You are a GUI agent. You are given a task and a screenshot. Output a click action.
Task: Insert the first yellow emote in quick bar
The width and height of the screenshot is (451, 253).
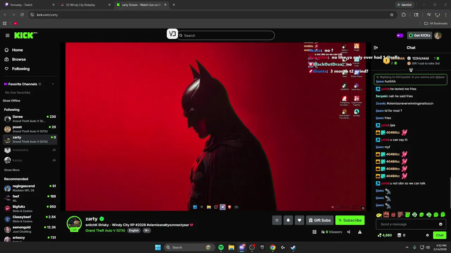(x=379, y=215)
